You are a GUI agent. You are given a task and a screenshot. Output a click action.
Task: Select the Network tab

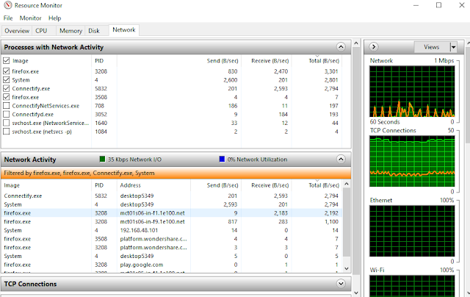(124, 30)
